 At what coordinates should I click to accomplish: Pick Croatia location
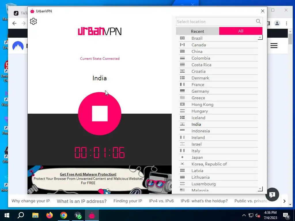(x=218, y=71)
